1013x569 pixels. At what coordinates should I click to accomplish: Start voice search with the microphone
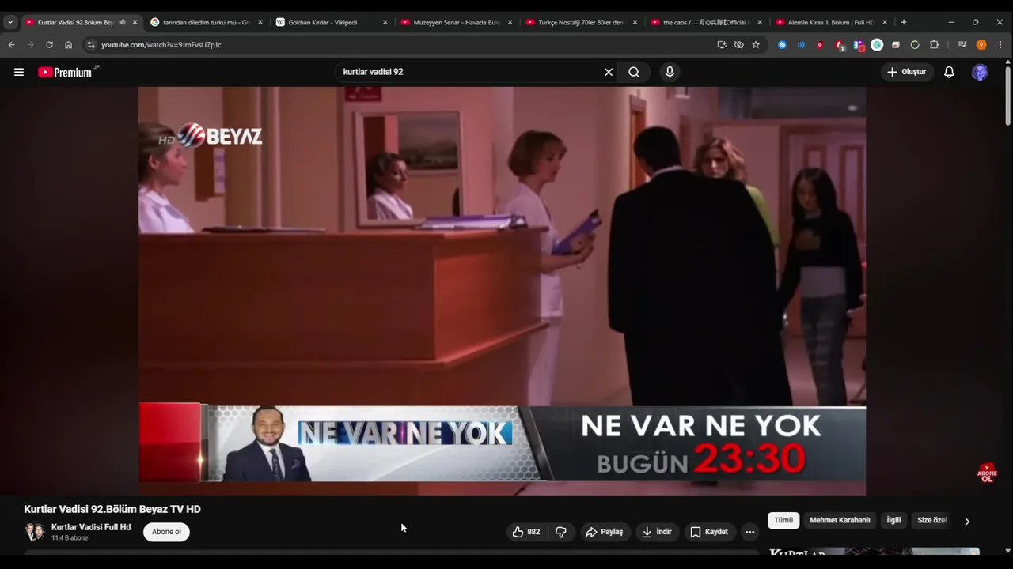pos(670,72)
